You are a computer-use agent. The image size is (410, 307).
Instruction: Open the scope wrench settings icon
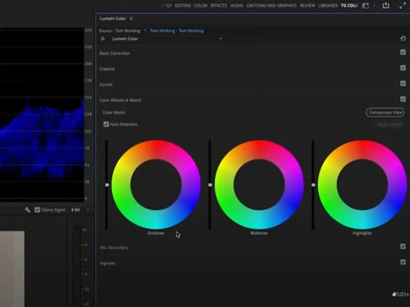28,210
